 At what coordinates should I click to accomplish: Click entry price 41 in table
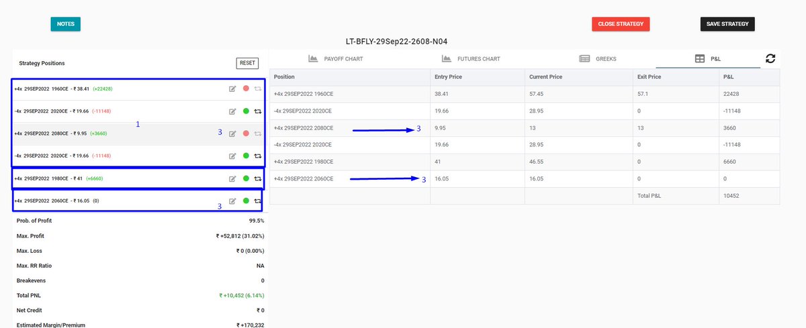pyautogui.click(x=438, y=162)
